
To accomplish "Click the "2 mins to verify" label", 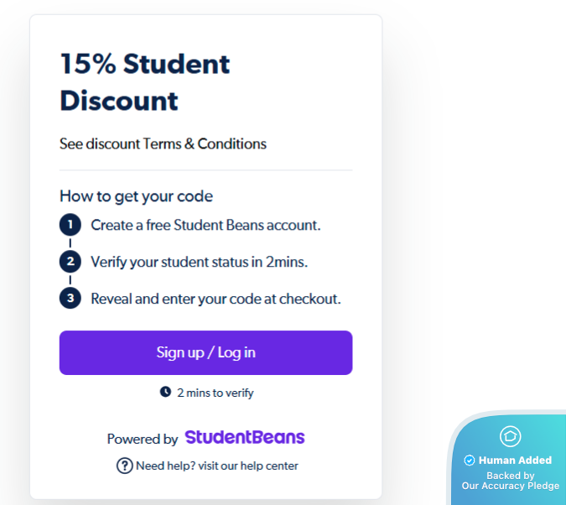I will (215, 393).
